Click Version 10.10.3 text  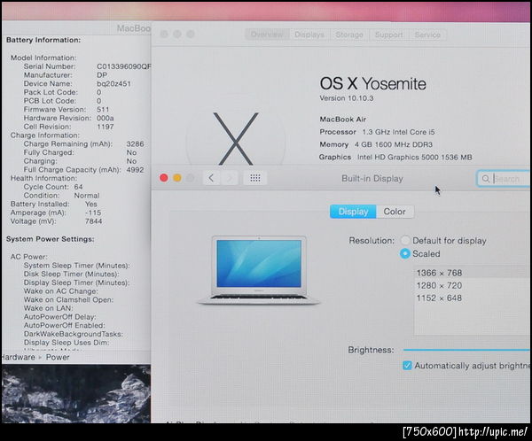coord(347,98)
